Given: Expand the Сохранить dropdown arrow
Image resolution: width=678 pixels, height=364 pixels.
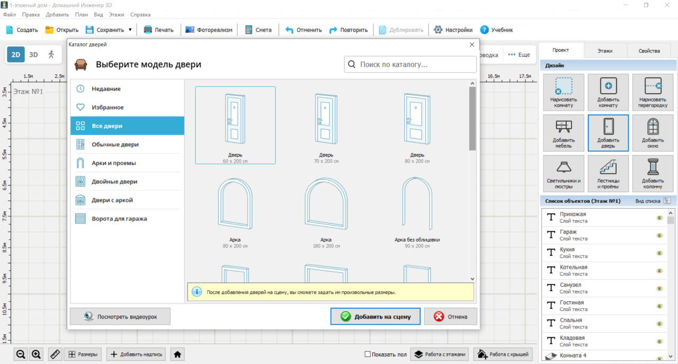Looking at the screenshot, I should pyautogui.click(x=130, y=30).
